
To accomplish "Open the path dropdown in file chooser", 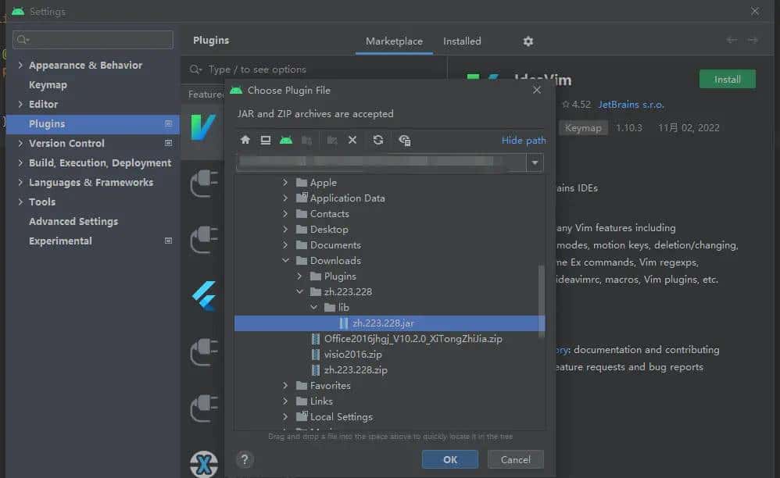I will coord(535,162).
